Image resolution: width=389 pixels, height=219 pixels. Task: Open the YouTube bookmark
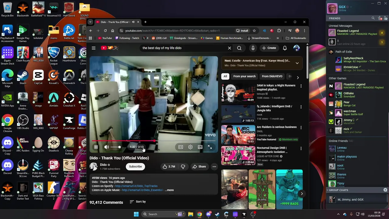(x=105, y=38)
